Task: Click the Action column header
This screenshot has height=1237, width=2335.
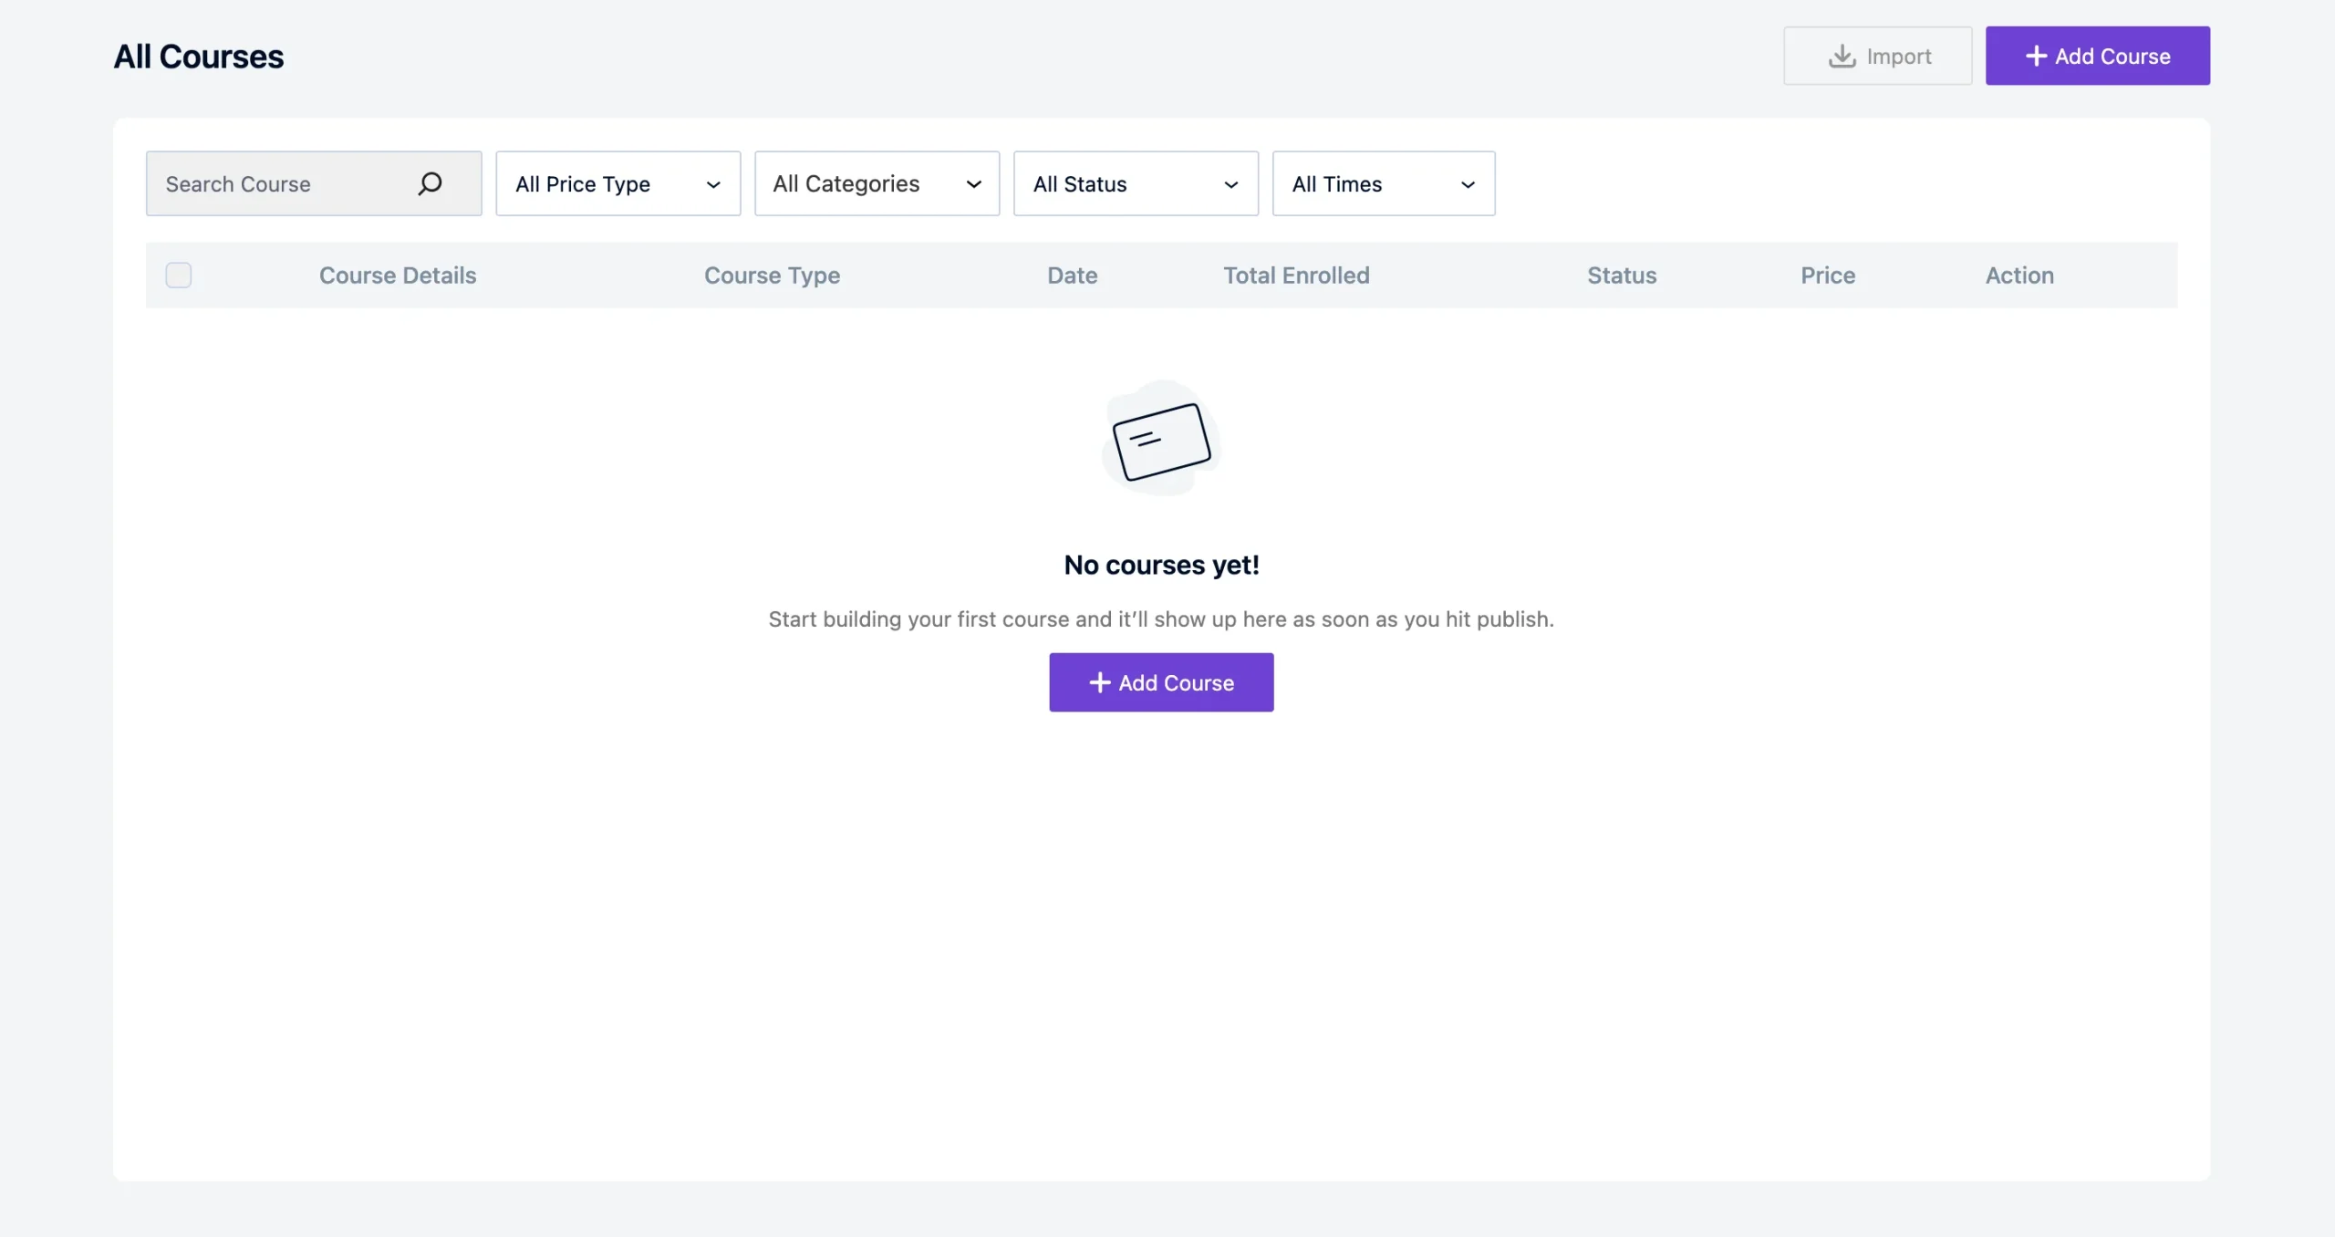Action: tap(2019, 275)
